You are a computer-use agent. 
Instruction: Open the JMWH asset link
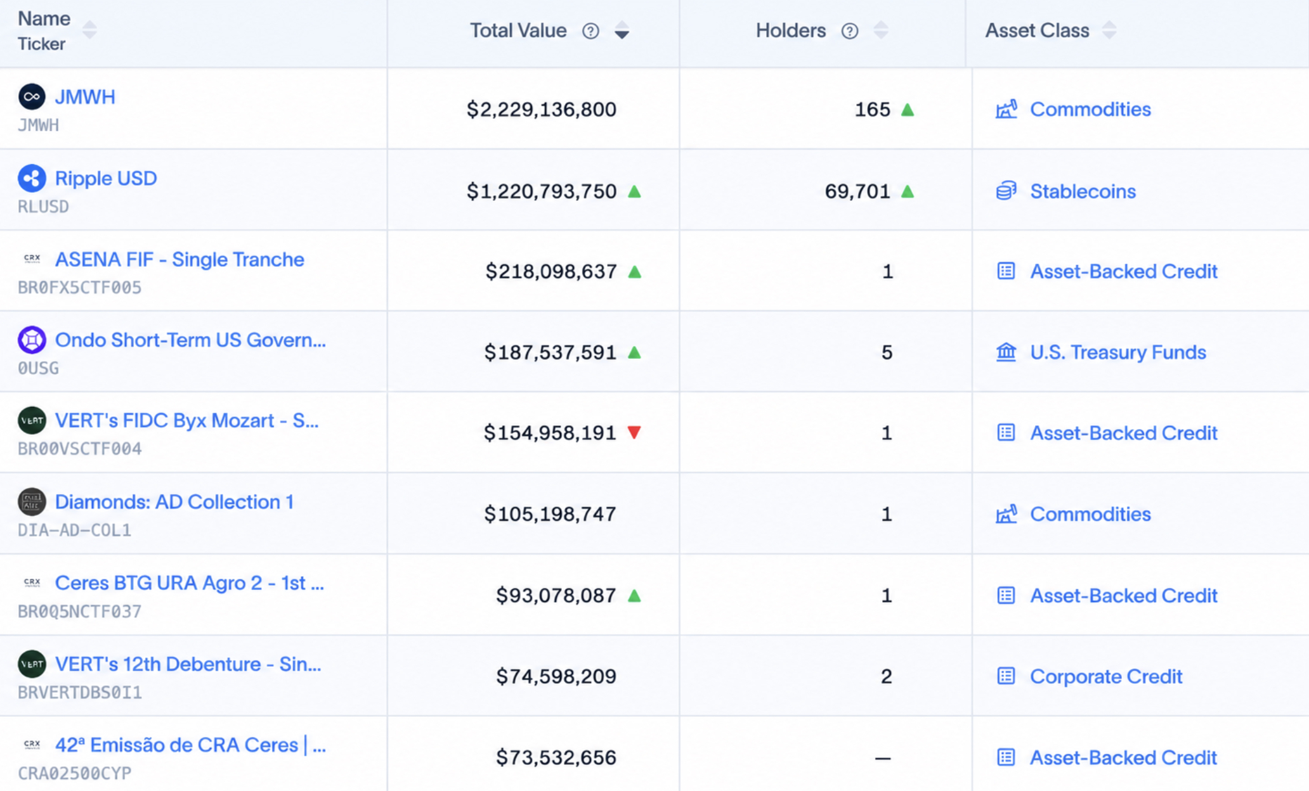point(85,97)
